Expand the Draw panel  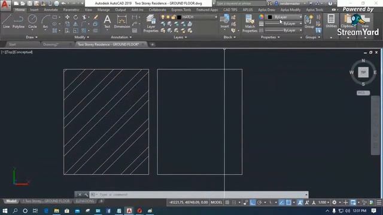tap(32, 37)
